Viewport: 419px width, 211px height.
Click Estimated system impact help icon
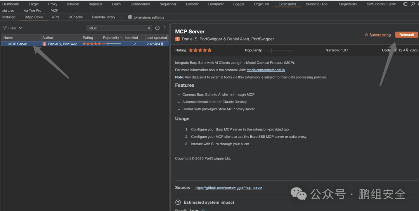pos(178,202)
